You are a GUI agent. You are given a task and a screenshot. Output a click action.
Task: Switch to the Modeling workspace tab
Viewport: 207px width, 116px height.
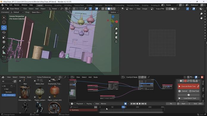click(48, 5)
